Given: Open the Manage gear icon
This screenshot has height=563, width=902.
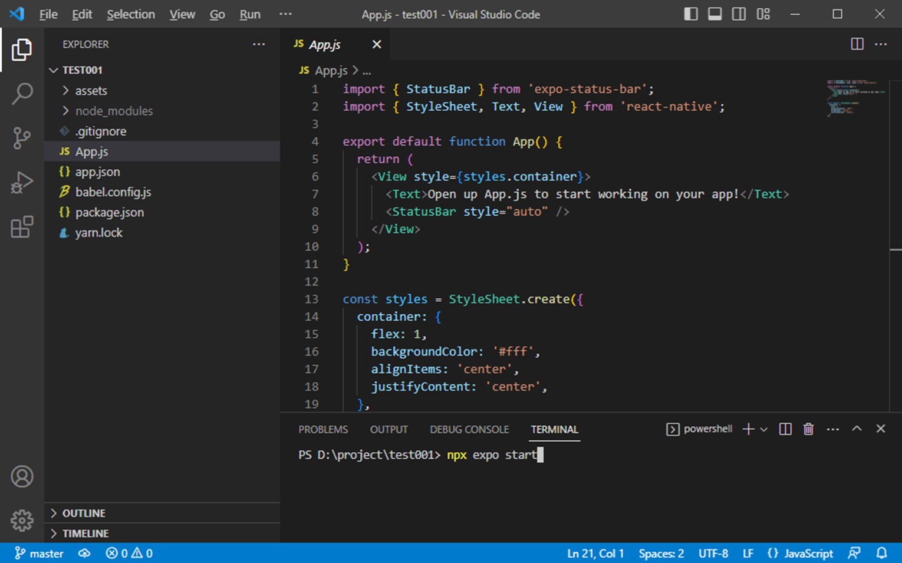Looking at the screenshot, I should point(22,521).
